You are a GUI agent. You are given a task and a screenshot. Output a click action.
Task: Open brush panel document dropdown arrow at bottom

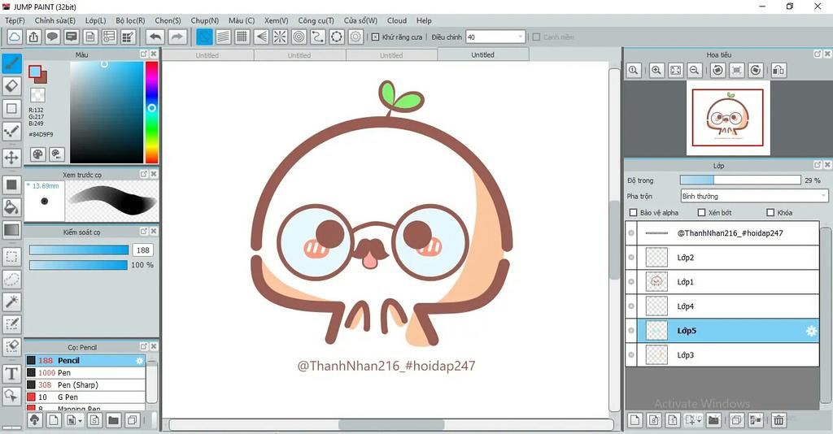(81, 421)
